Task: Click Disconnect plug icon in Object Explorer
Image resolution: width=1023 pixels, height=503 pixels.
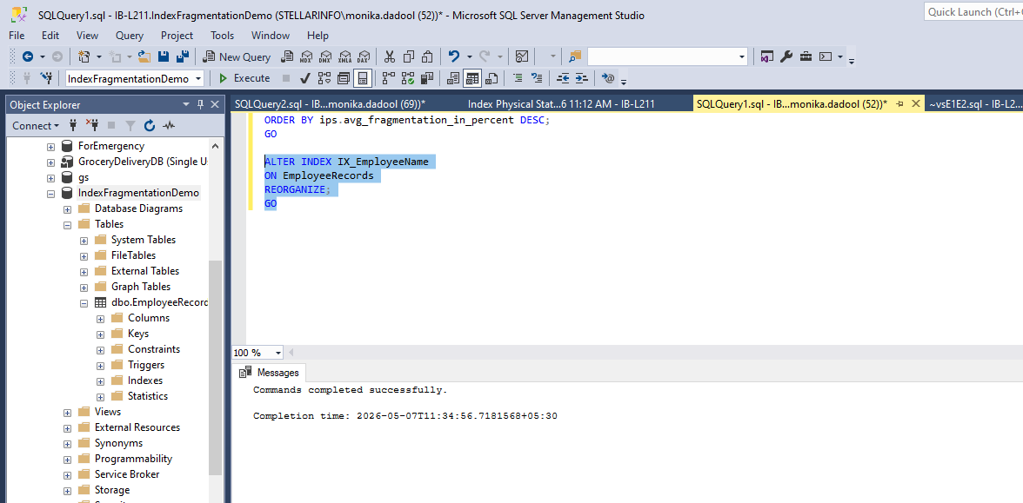Action: [91, 125]
